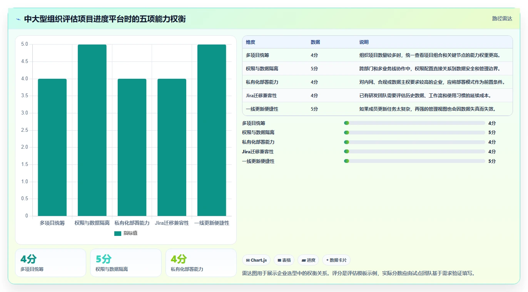The image size is (528, 292).
Task: Click the description starting 如果成员更新任务太复杂
Action: (427, 109)
